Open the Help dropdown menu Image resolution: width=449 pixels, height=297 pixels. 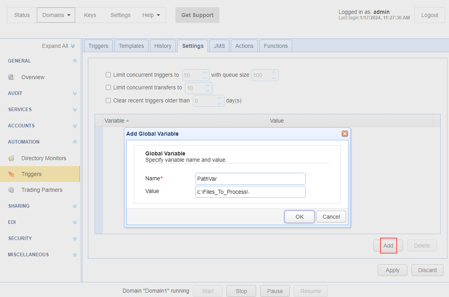[x=151, y=15]
